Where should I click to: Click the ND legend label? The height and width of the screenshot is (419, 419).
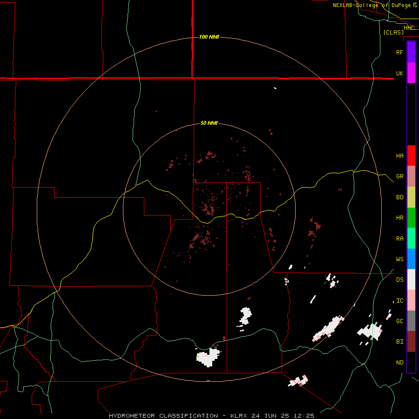(x=399, y=363)
